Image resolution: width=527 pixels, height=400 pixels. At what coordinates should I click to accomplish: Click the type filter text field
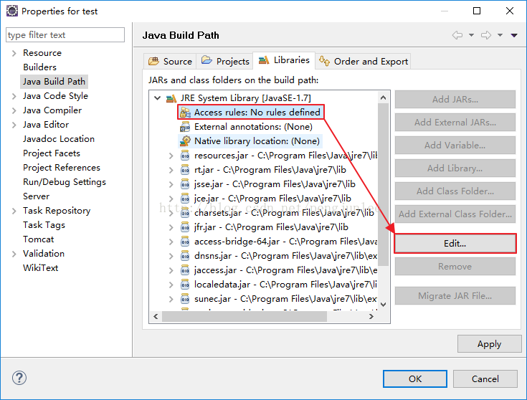tap(65, 35)
